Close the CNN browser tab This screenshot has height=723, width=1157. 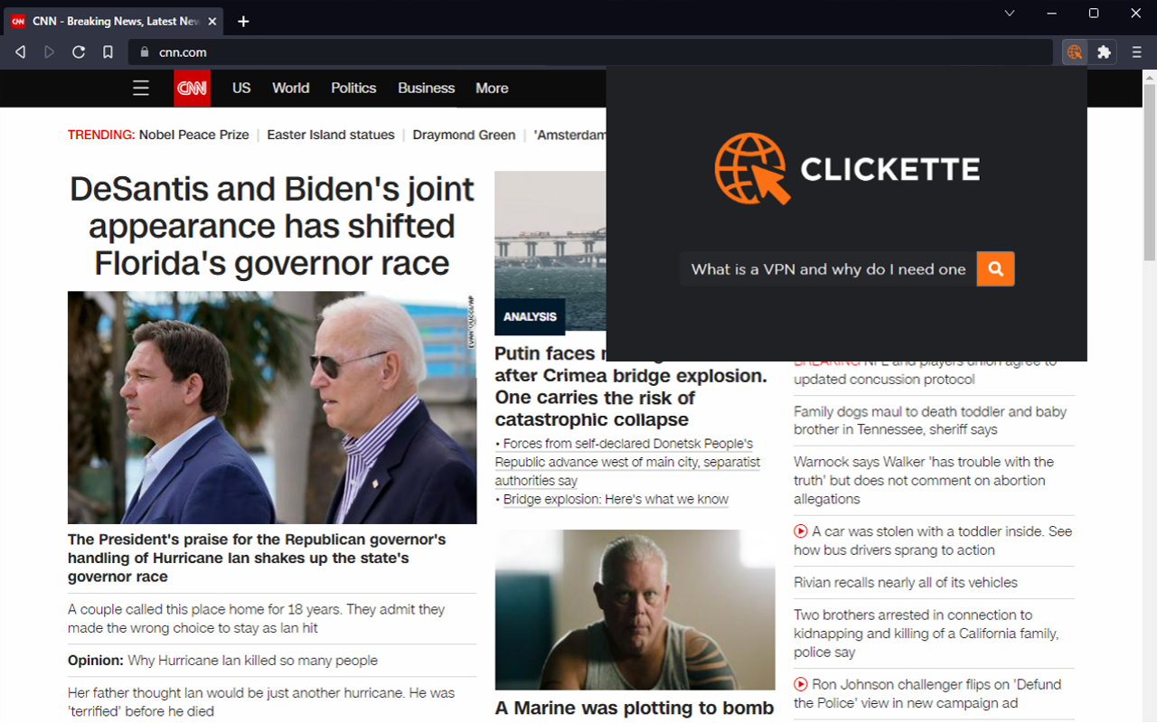point(214,21)
